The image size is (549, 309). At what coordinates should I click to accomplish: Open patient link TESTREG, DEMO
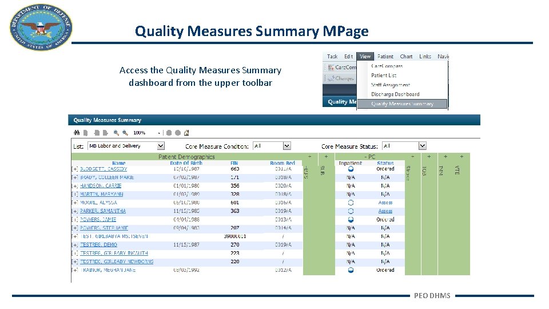pyautogui.click(x=98, y=244)
